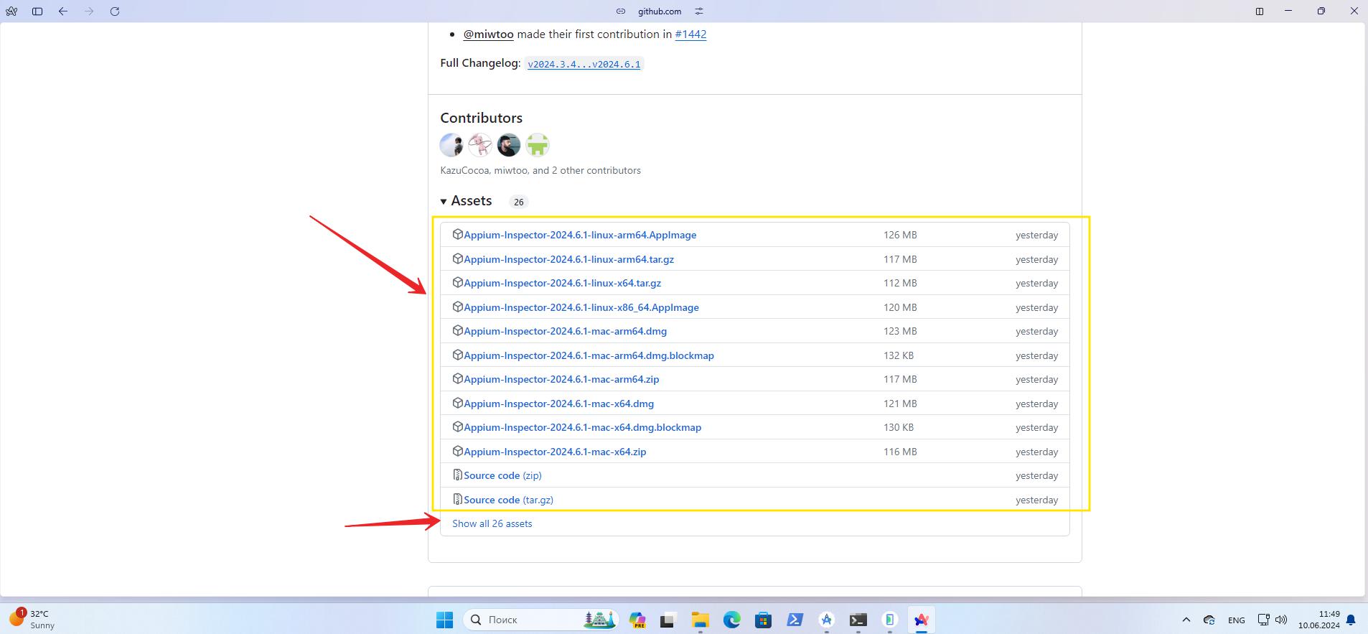Open Copilot preview icon in taskbar
Viewport: 1368px width, 634px height.
coord(637,620)
